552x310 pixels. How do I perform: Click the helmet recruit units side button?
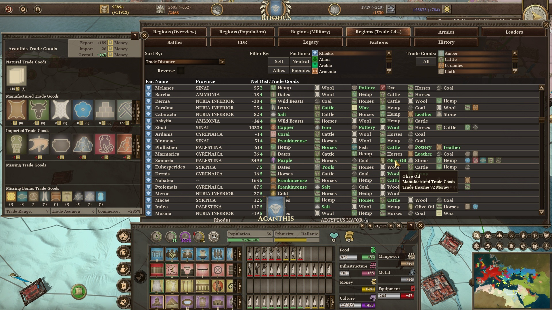pos(124,252)
